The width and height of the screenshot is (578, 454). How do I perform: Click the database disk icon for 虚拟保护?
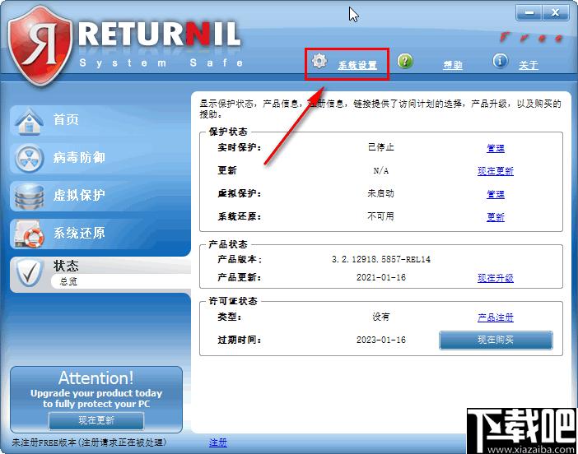click(x=29, y=197)
